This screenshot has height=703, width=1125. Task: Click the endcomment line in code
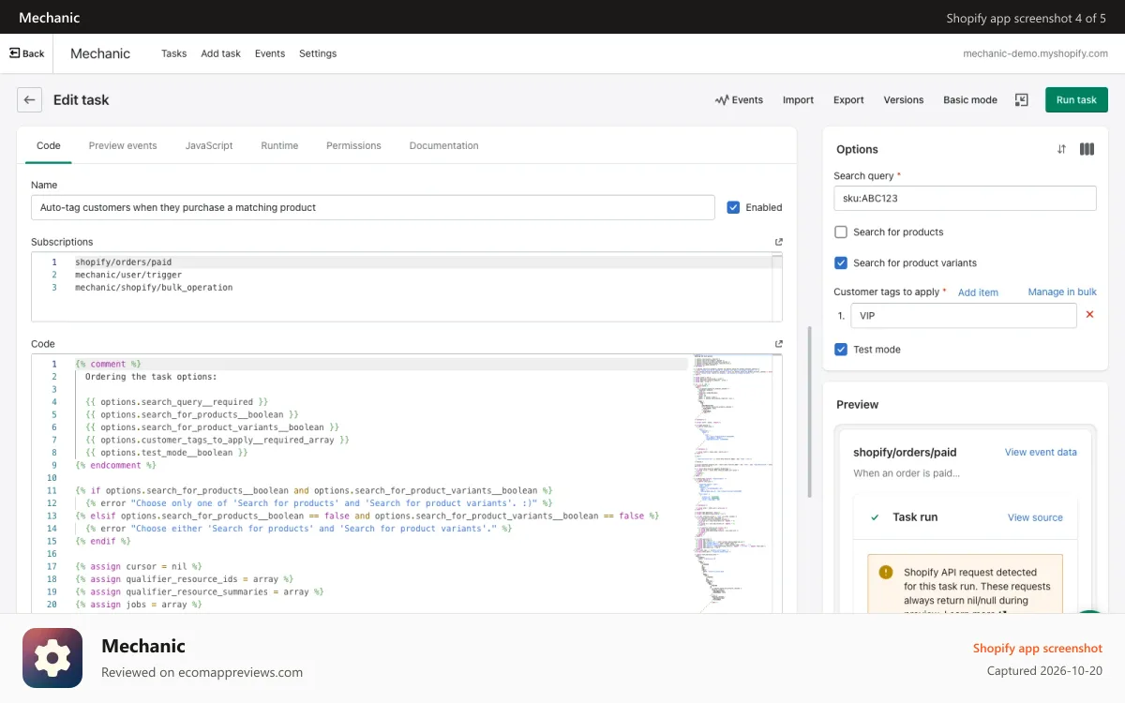(x=115, y=465)
